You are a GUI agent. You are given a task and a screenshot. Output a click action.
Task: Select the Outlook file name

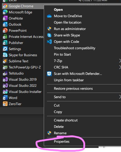coord(15,24)
